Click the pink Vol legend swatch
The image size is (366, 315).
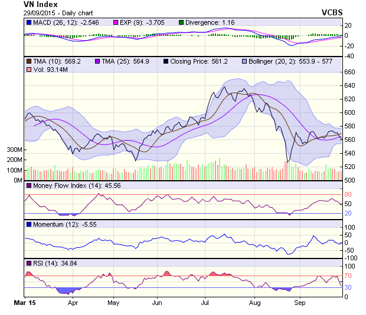(28, 70)
